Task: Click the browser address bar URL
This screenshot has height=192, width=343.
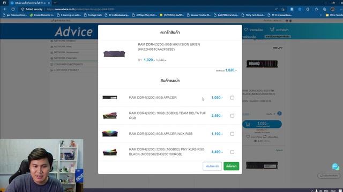Action: point(80,9)
